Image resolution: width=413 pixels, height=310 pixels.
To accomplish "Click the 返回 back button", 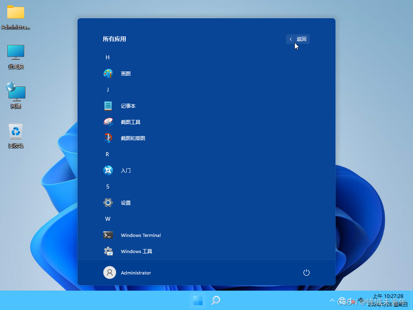I will point(298,39).
